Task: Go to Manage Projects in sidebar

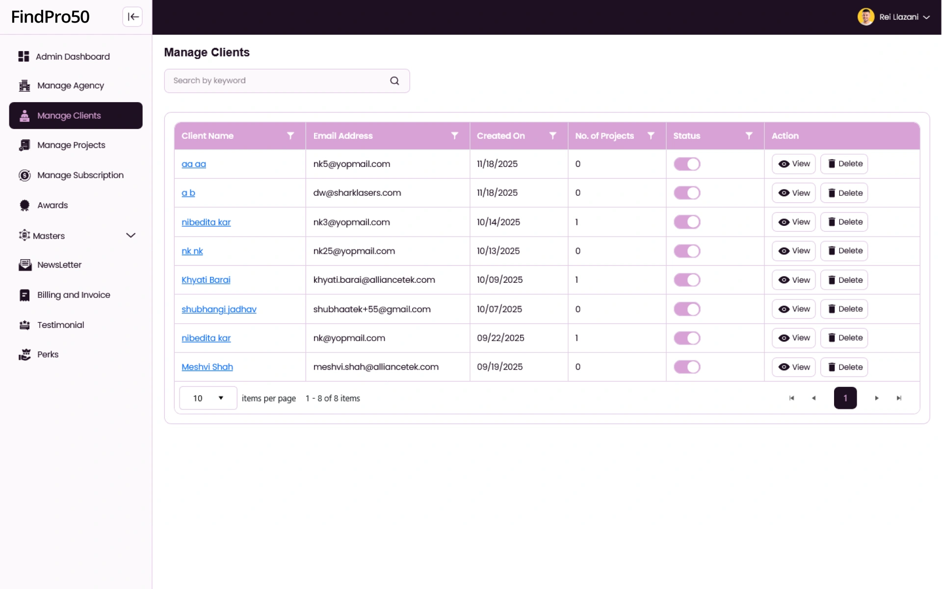Action: [x=71, y=145]
